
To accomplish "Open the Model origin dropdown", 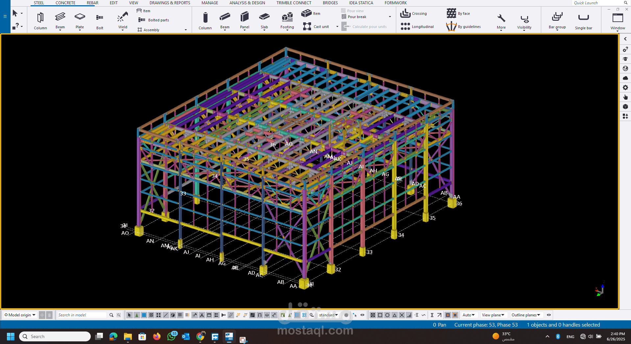I will [20, 315].
